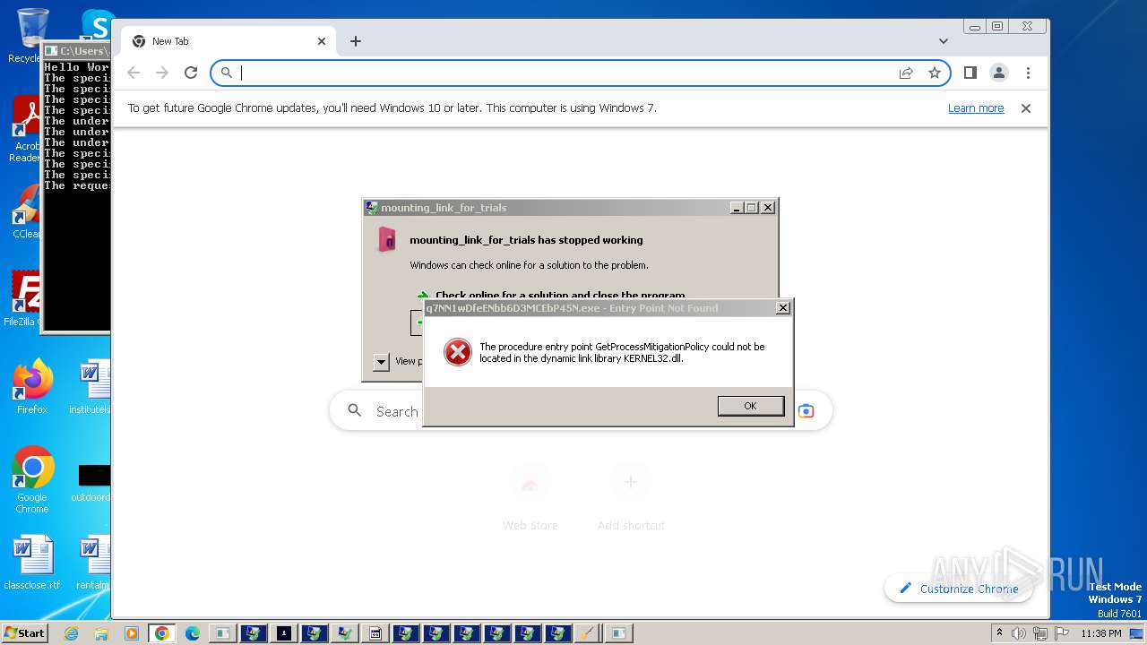This screenshot has height=645, width=1147.
Task: Open the Recycle Bin desktop icon
Action: 29,35
